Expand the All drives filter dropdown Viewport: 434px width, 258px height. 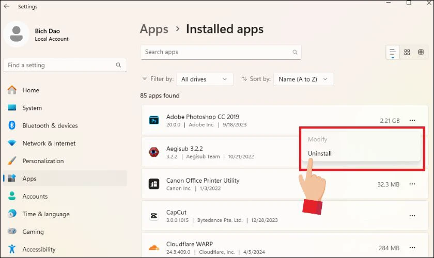pos(205,79)
